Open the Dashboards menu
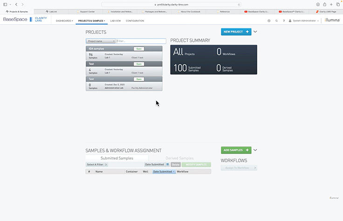The height and width of the screenshot is (221, 343). tap(64, 21)
